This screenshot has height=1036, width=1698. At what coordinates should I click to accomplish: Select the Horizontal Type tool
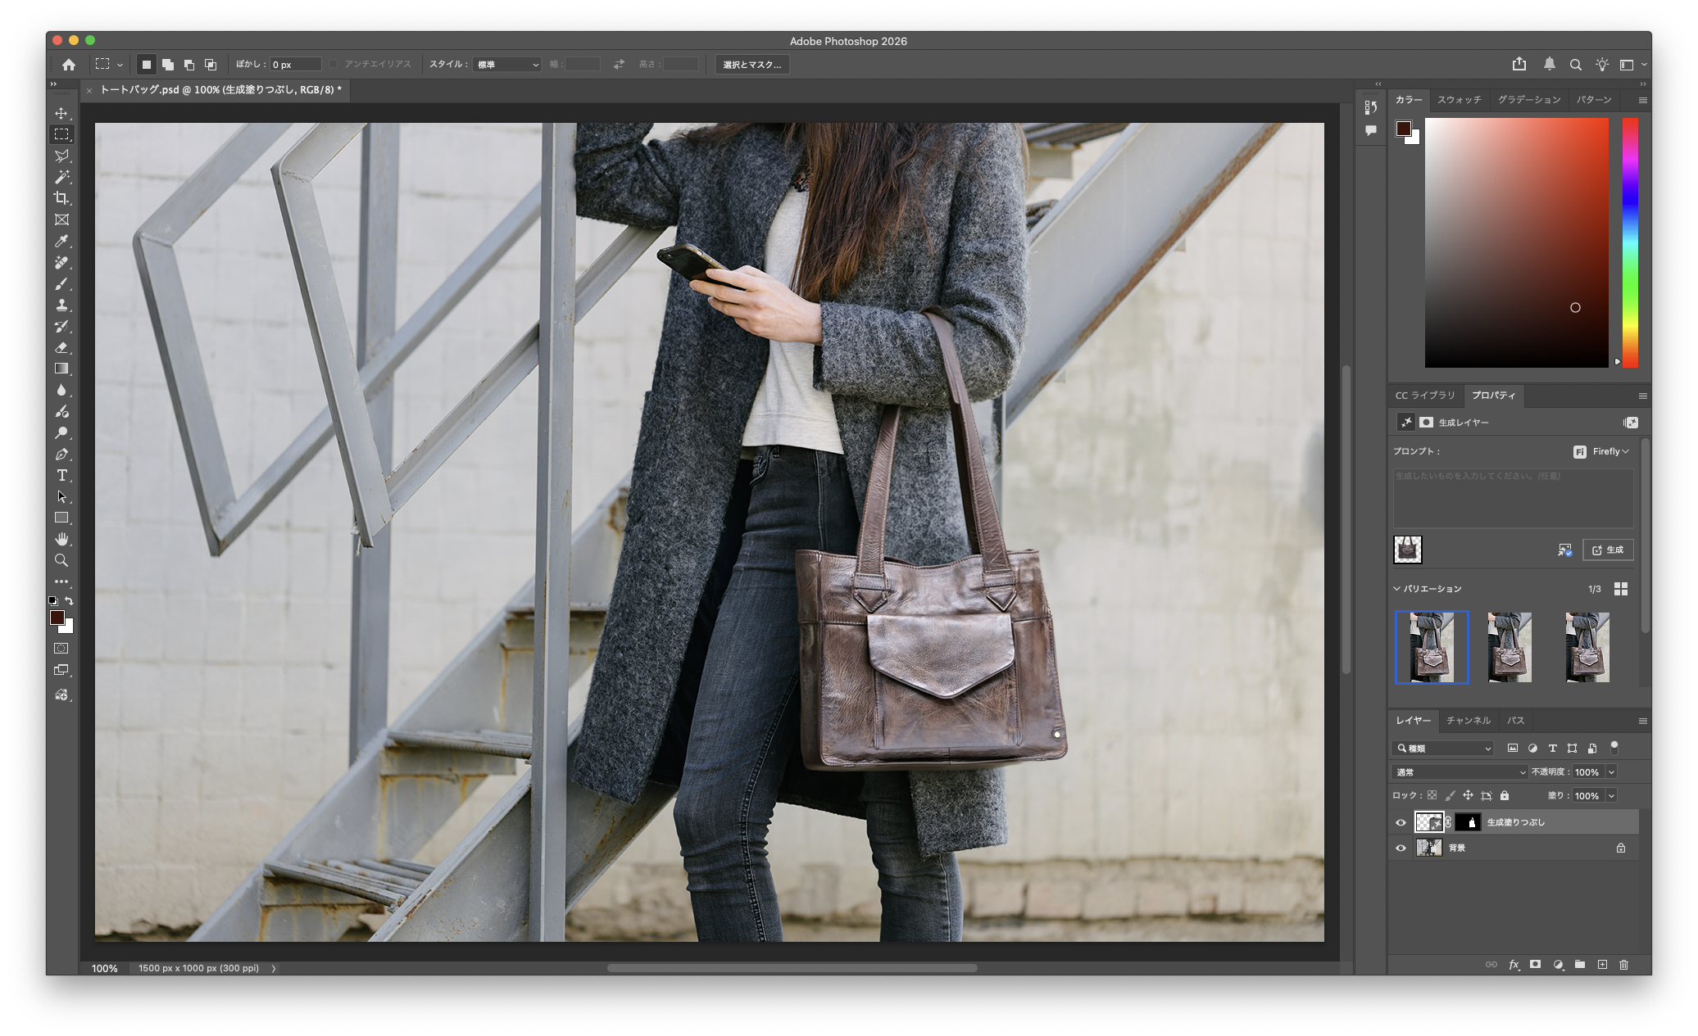(61, 475)
